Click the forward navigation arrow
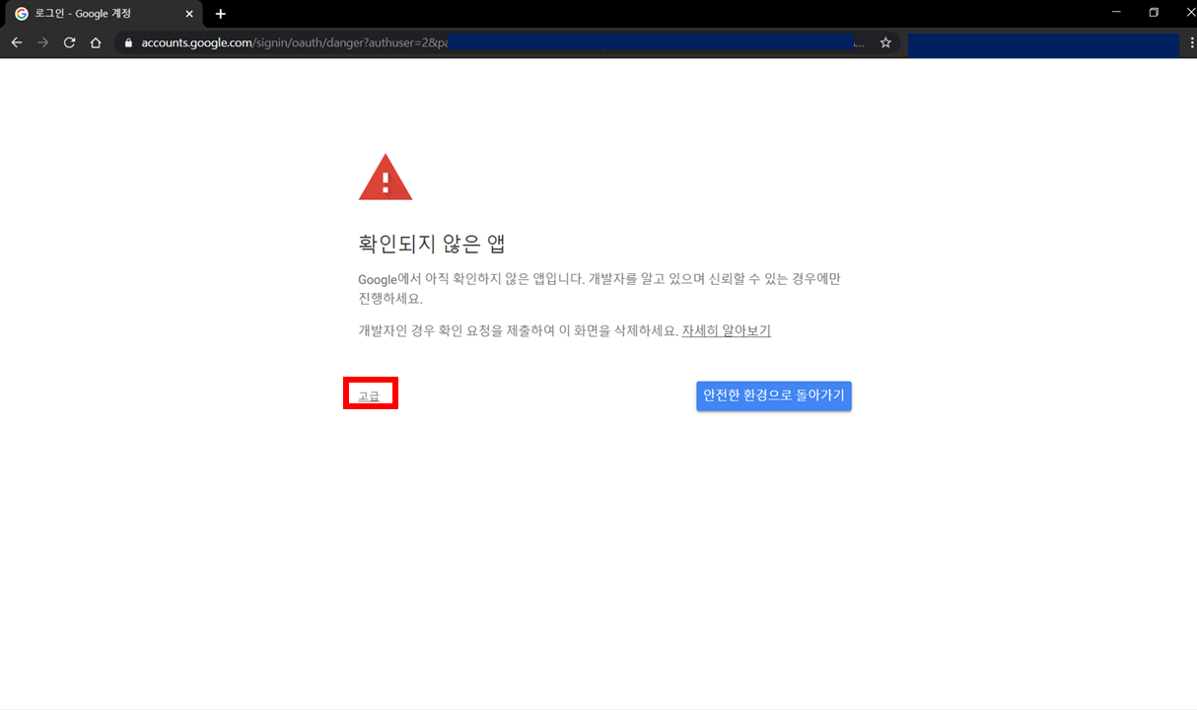This screenshot has height=710, width=1197. [x=42, y=43]
